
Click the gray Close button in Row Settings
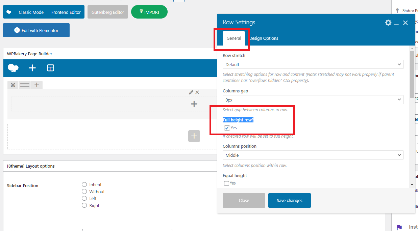(244, 200)
